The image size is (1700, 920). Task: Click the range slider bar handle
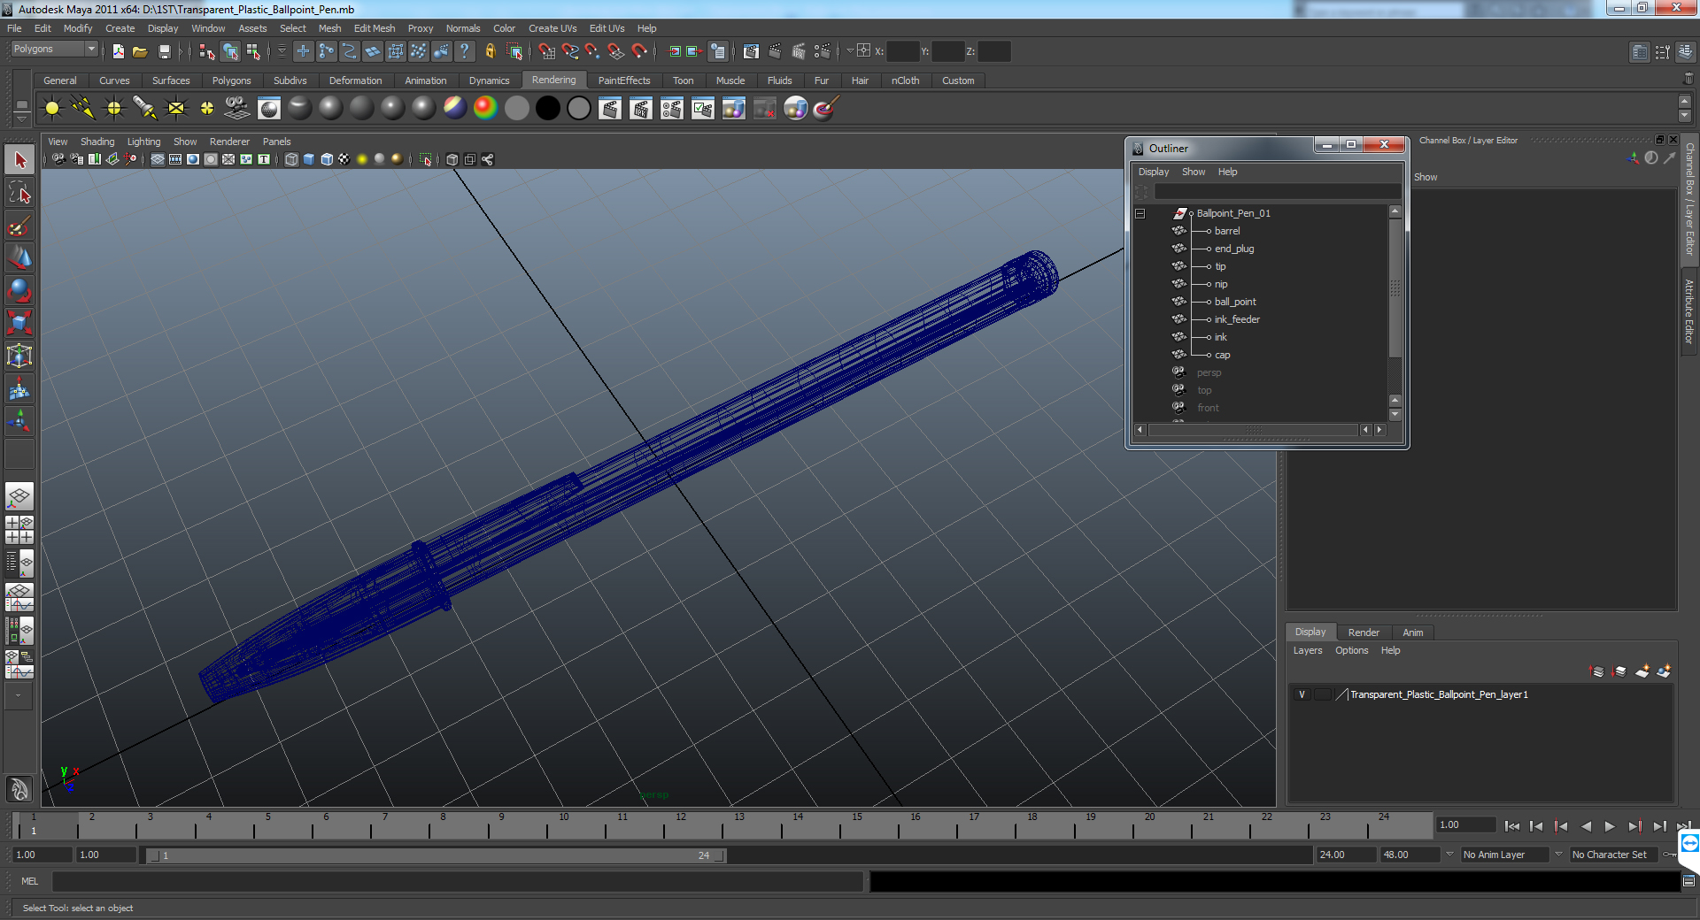436,855
